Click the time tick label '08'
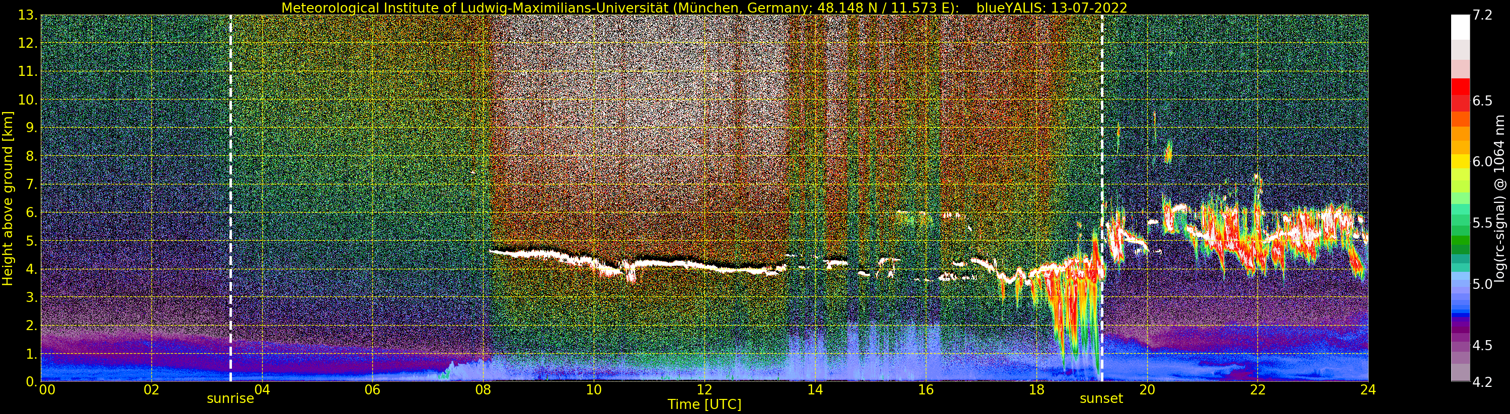The height and width of the screenshot is (414, 1510). [x=483, y=390]
